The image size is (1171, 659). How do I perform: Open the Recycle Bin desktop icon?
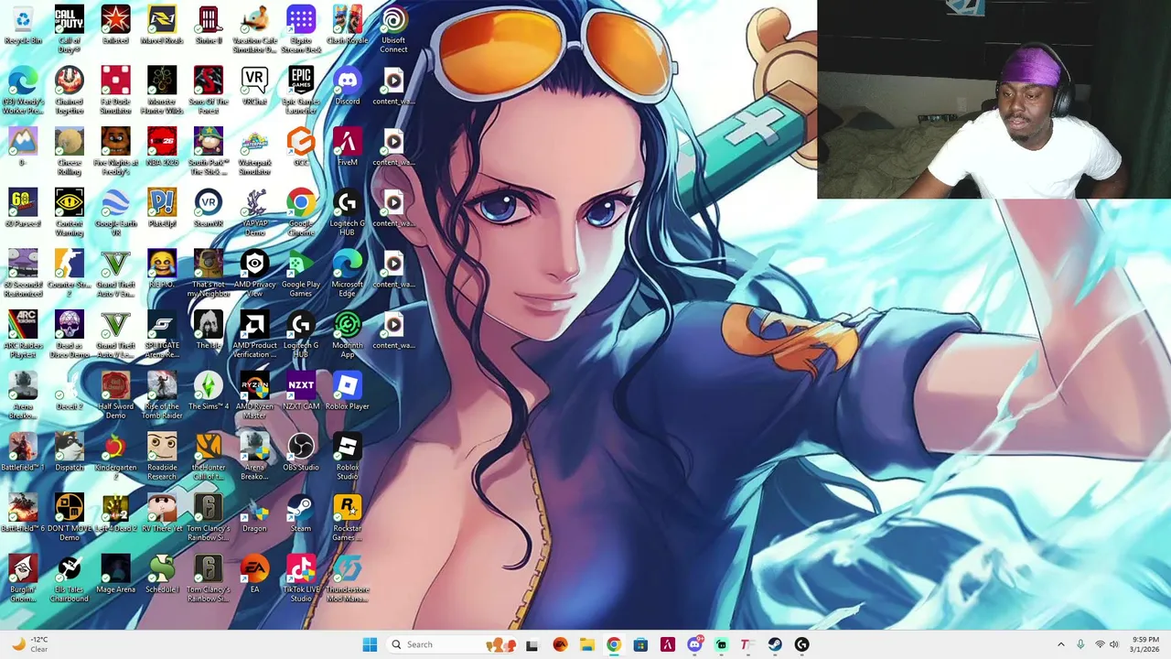23,26
